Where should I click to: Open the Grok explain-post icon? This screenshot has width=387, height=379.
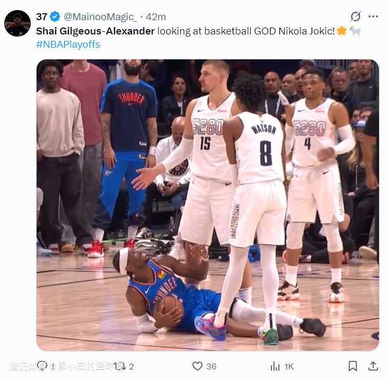click(x=356, y=16)
